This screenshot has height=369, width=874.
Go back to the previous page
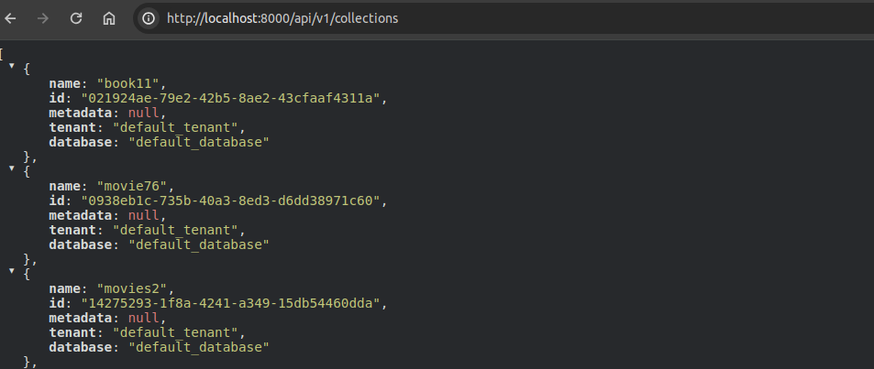[11, 18]
